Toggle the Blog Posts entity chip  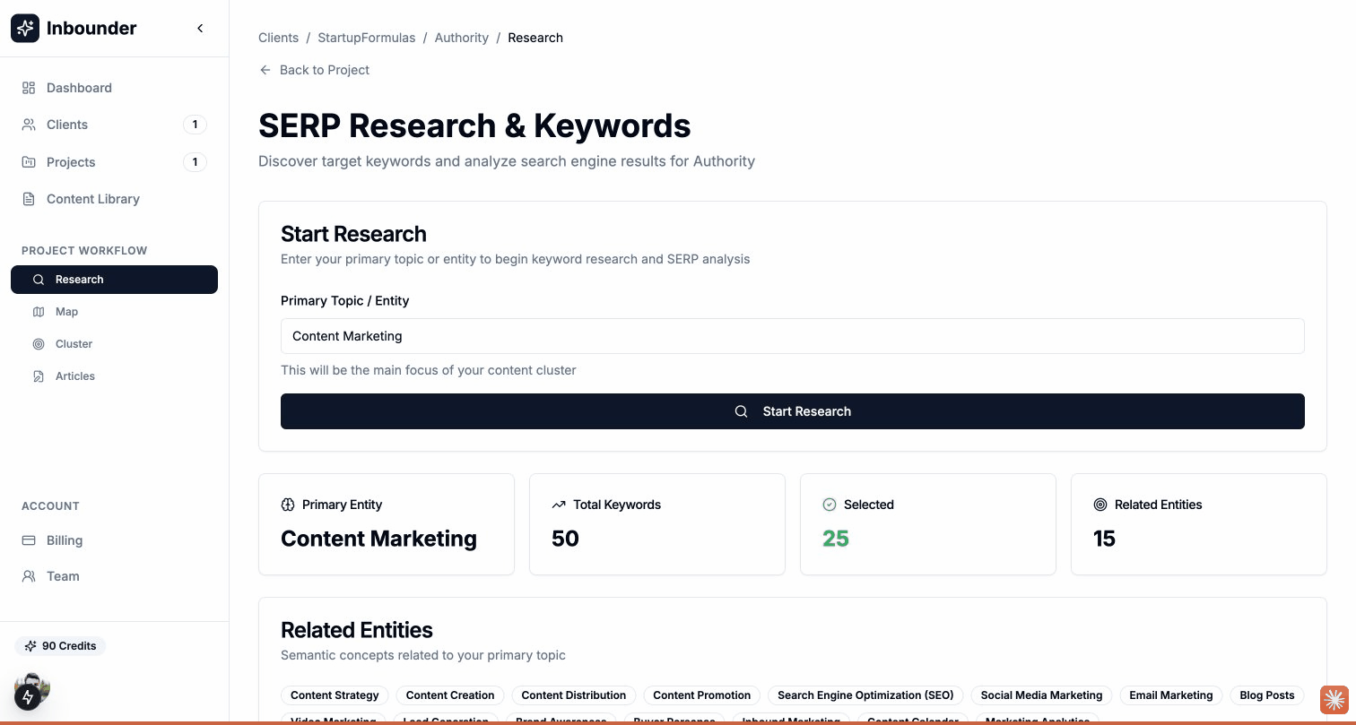pos(1266,695)
